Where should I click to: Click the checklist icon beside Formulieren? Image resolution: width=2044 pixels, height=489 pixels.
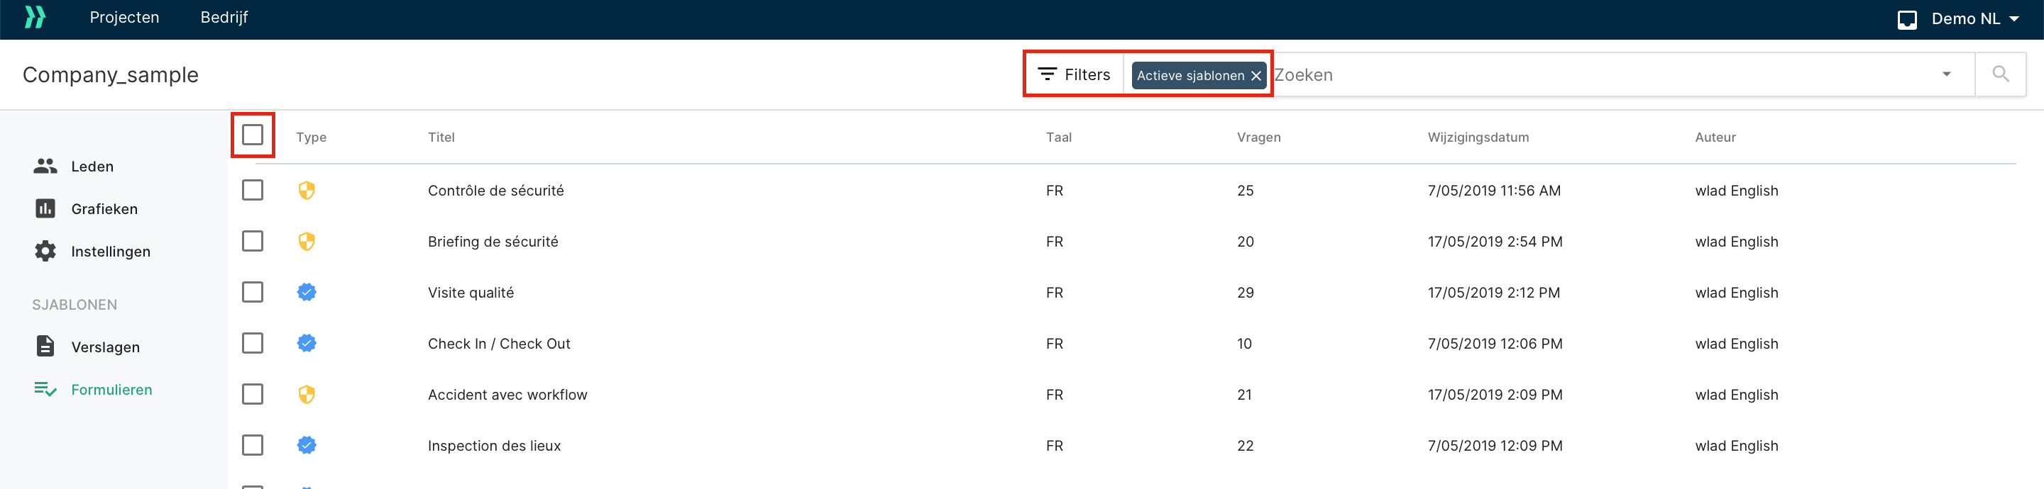pos(45,389)
